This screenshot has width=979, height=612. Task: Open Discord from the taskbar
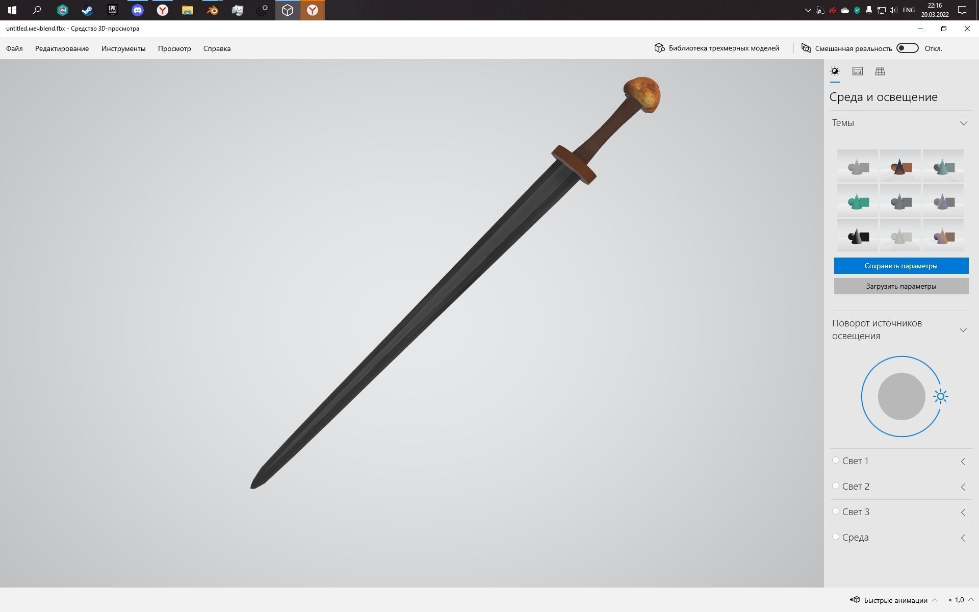(137, 10)
